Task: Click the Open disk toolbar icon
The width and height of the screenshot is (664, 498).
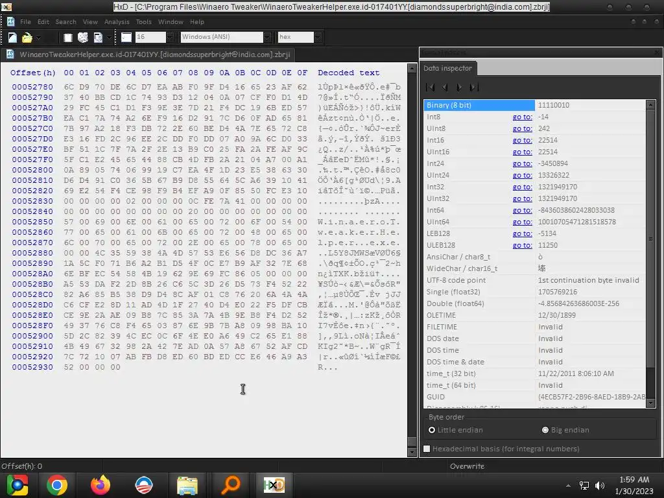Action: pyautogui.click(x=83, y=38)
